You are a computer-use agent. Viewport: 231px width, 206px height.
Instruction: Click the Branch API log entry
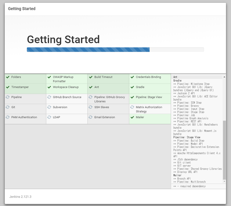coord(182,179)
